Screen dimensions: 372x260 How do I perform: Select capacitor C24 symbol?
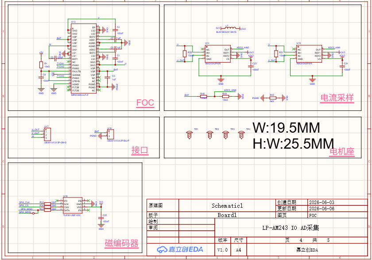(x=342, y=66)
